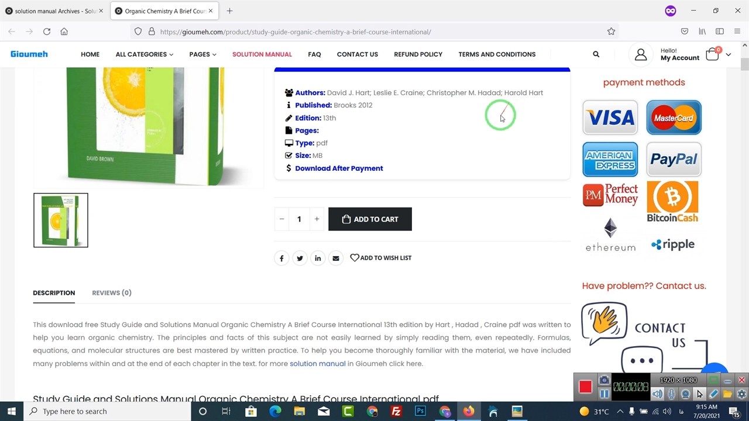This screenshot has width=749, height=421.
Task: Click the green region select icon in recorder
Action: tap(714, 380)
